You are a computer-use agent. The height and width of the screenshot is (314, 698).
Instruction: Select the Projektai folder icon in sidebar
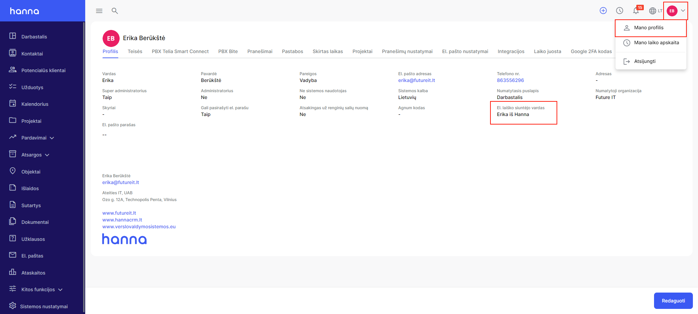point(13,120)
